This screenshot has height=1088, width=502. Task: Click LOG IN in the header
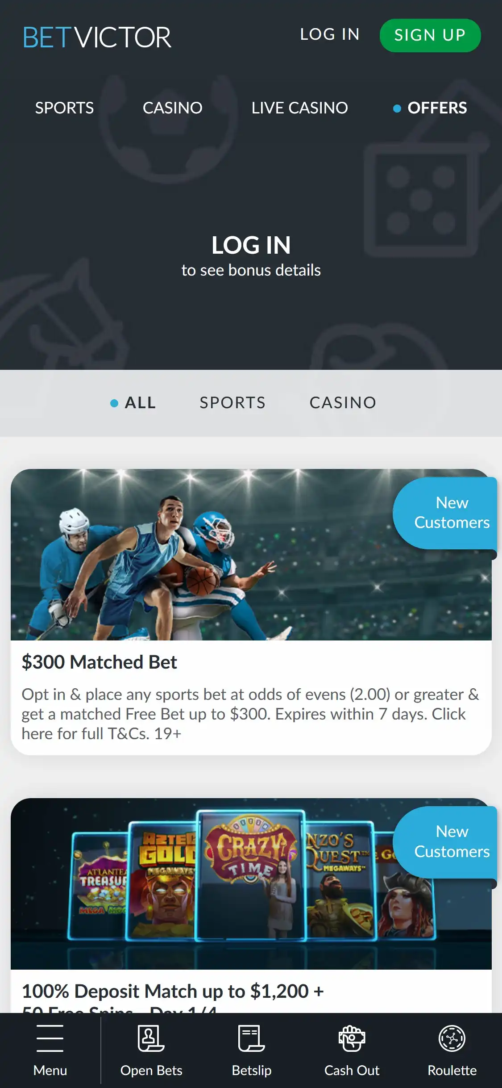click(330, 34)
